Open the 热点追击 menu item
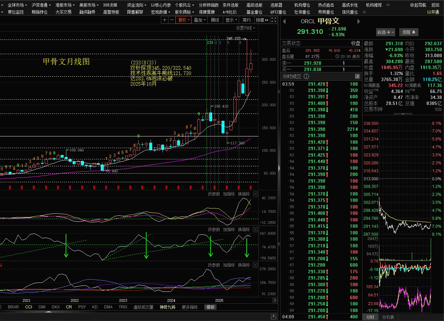Screen dimensions: 444x321 (326, 5)
